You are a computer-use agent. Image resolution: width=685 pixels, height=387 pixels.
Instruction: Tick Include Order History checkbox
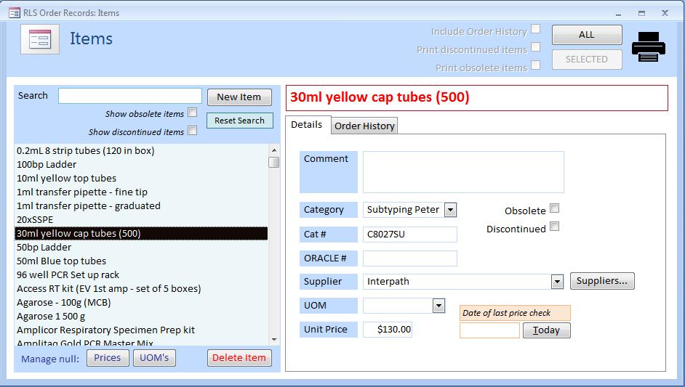[x=536, y=29]
